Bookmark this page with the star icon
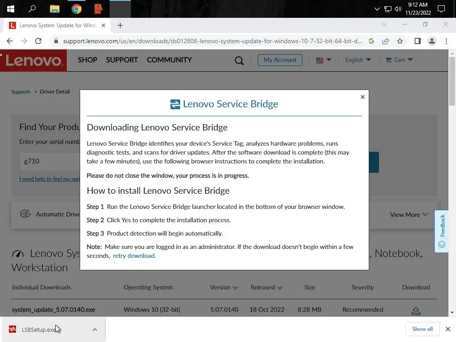This screenshot has height=342, width=456. coord(400,41)
